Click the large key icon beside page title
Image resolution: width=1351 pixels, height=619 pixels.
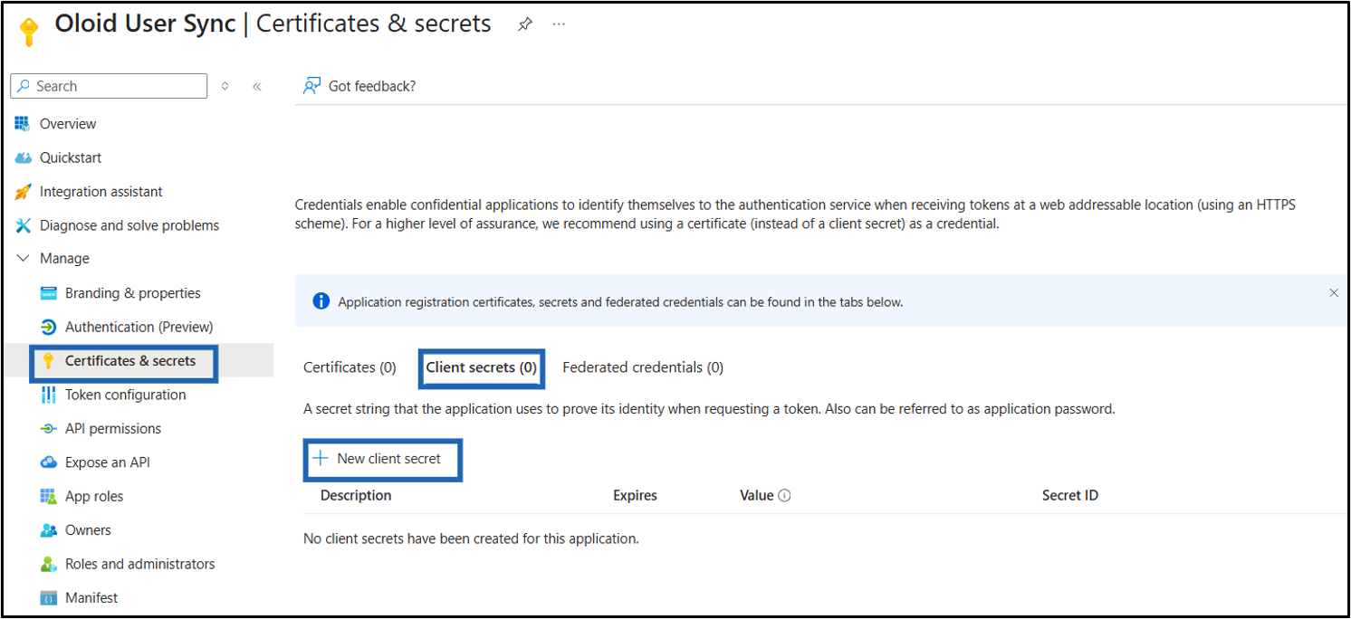coord(28,32)
